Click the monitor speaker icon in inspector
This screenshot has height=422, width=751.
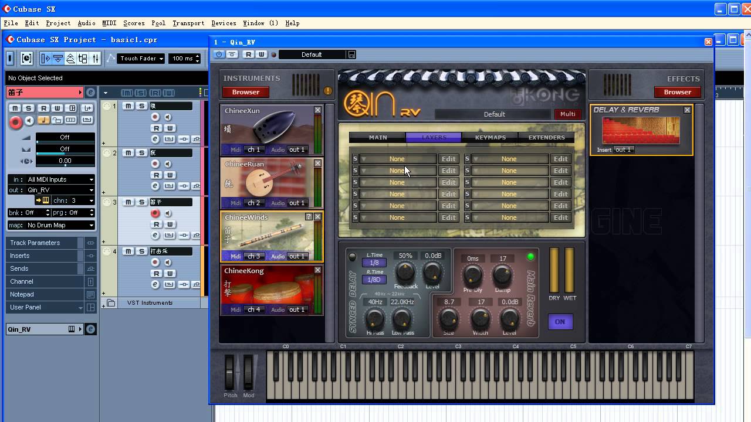click(x=29, y=121)
